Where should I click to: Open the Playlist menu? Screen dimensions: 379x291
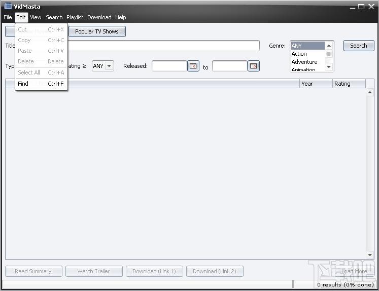tap(75, 17)
